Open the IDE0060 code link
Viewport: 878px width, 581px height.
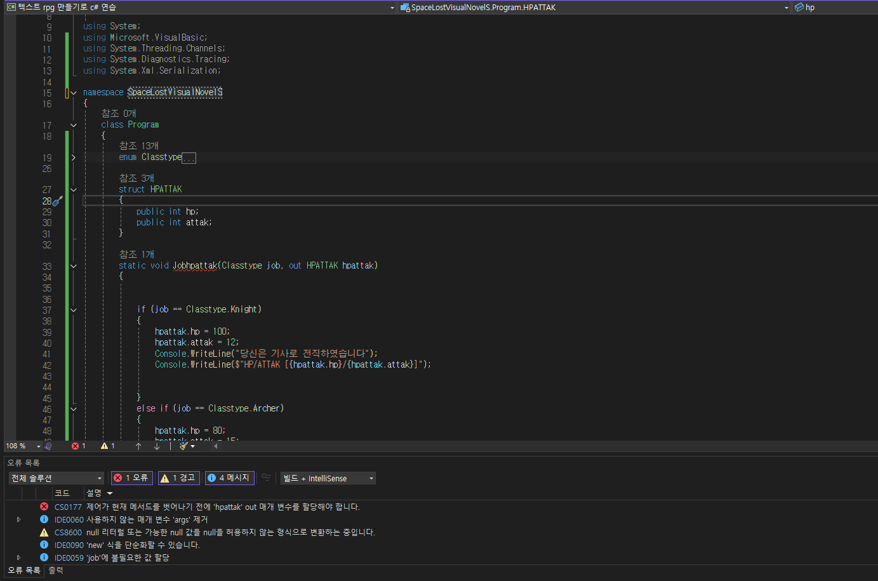(69, 519)
